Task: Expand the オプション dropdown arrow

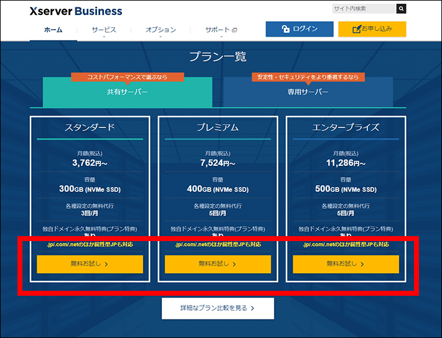Action: (161, 37)
